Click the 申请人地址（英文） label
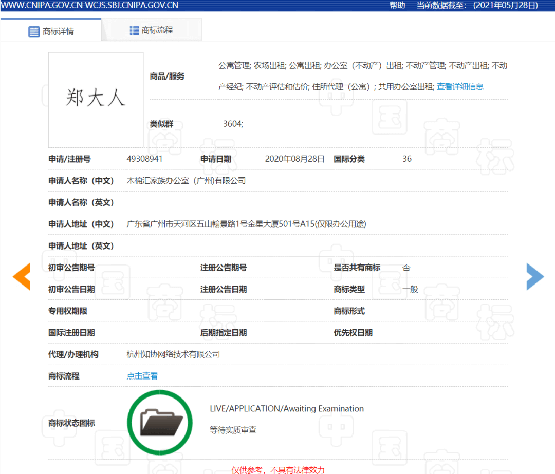This screenshot has height=474, width=555. click(81, 246)
